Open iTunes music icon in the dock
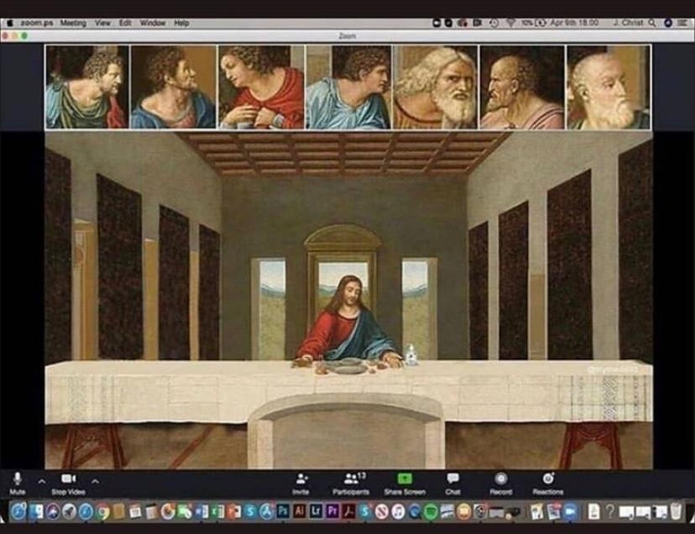Viewport: 695px width, 534px height. (x=398, y=512)
